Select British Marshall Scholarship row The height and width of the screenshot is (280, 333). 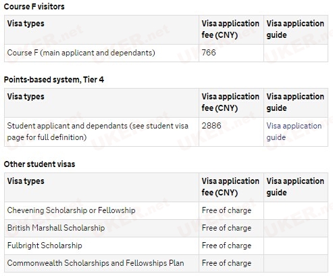(x=166, y=228)
